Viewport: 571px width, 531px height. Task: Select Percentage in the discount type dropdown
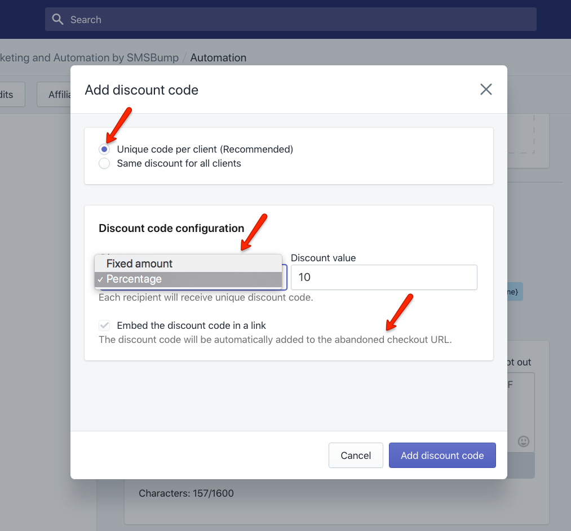pyautogui.click(x=134, y=279)
